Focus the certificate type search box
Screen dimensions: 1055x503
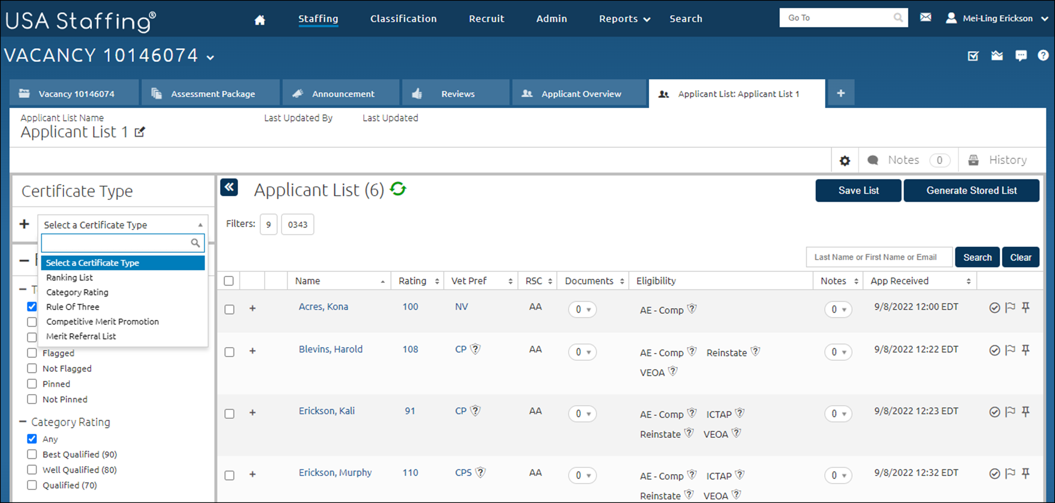click(123, 243)
